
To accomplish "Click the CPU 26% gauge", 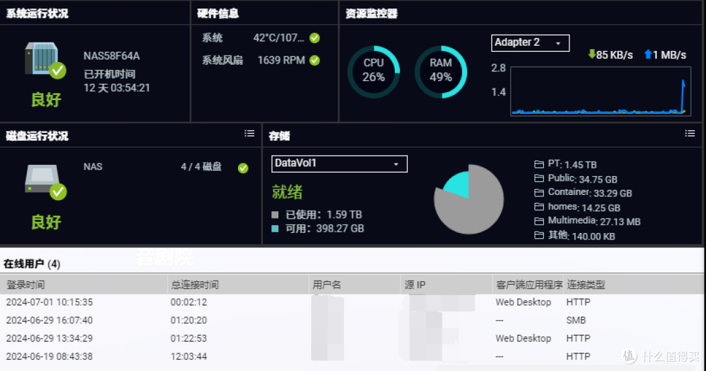I will coord(374,72).
